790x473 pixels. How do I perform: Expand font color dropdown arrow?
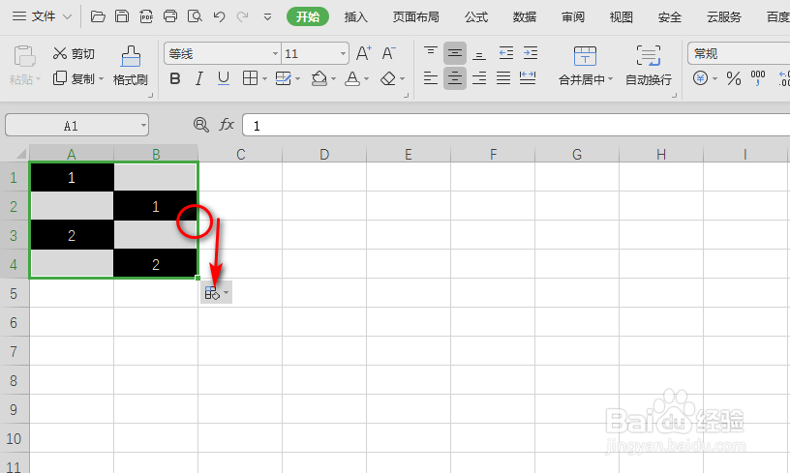pyautogui.click(x=366, y=79)
